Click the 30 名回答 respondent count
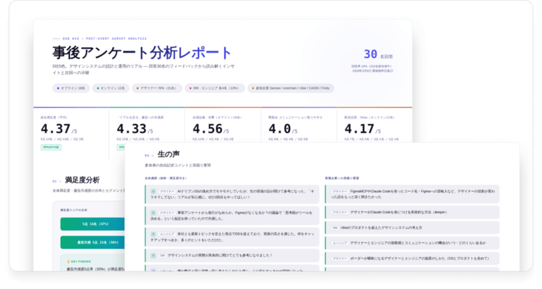 (x=378, y=54)
